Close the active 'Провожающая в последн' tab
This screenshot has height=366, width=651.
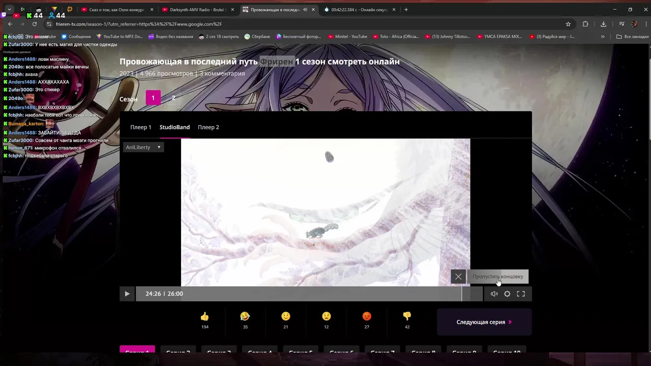313,10
